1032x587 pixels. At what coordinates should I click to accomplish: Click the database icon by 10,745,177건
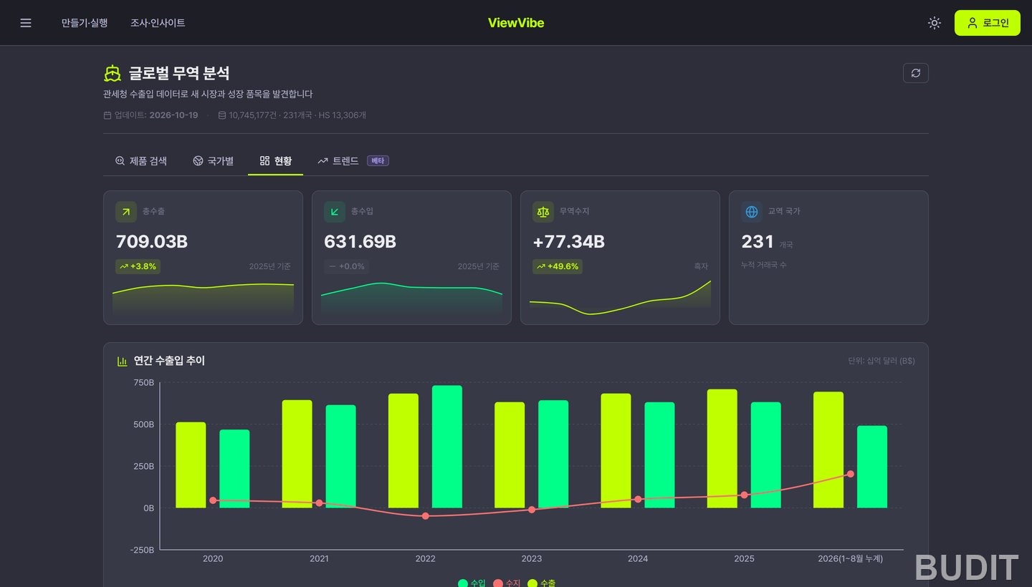[222, 115]
